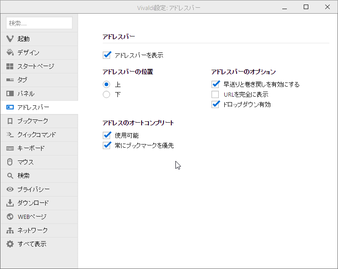The height and width of the screenshot is (269, 338).
Task: Click the ネットワーク network icon
Action: point(10,230)
